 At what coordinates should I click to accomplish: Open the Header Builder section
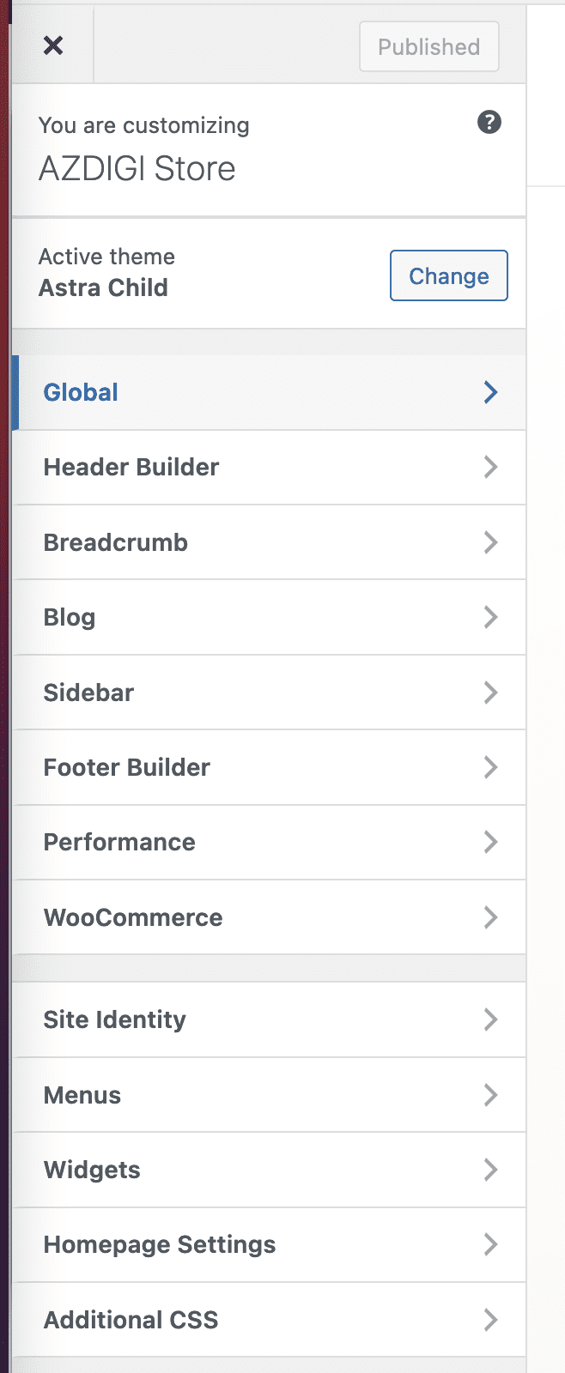131,467
